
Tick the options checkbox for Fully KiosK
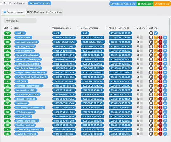(x=141, y=64)
